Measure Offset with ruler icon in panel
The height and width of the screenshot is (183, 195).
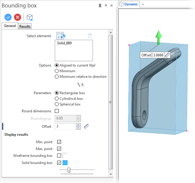86,126
